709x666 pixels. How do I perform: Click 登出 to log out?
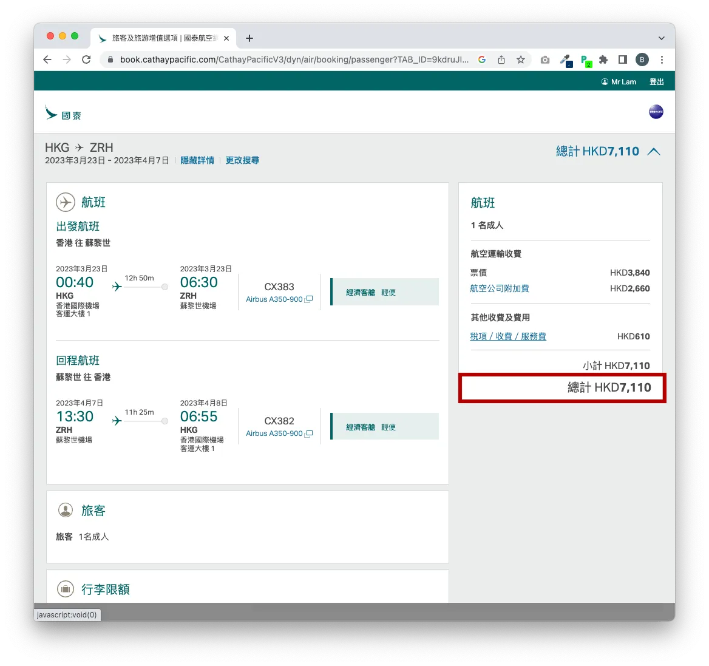tap(657, 82)
